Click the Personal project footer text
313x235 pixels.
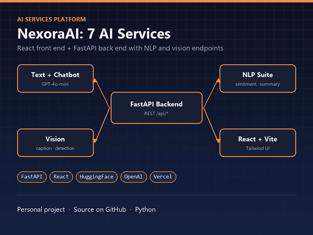point(41,210)
